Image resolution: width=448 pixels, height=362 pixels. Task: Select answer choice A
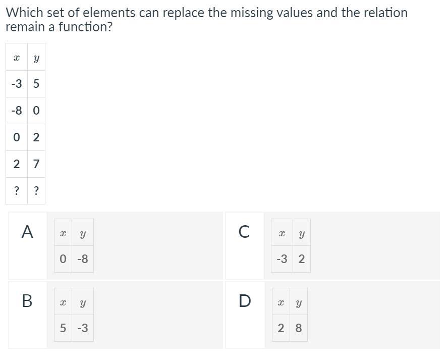(x=27, y=232)
